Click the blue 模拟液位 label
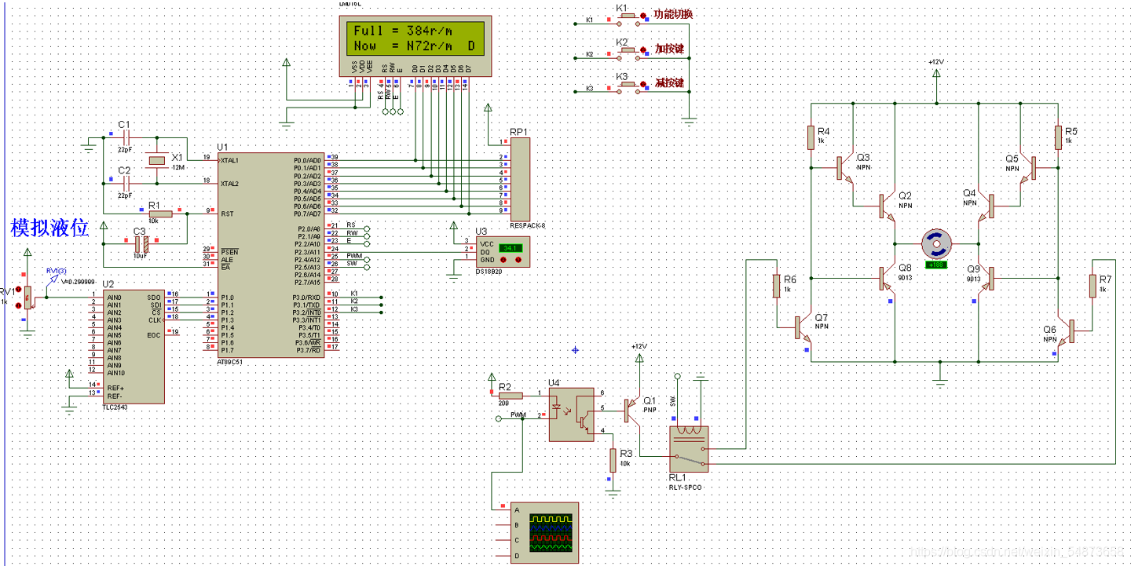 (x=49, y=228)
